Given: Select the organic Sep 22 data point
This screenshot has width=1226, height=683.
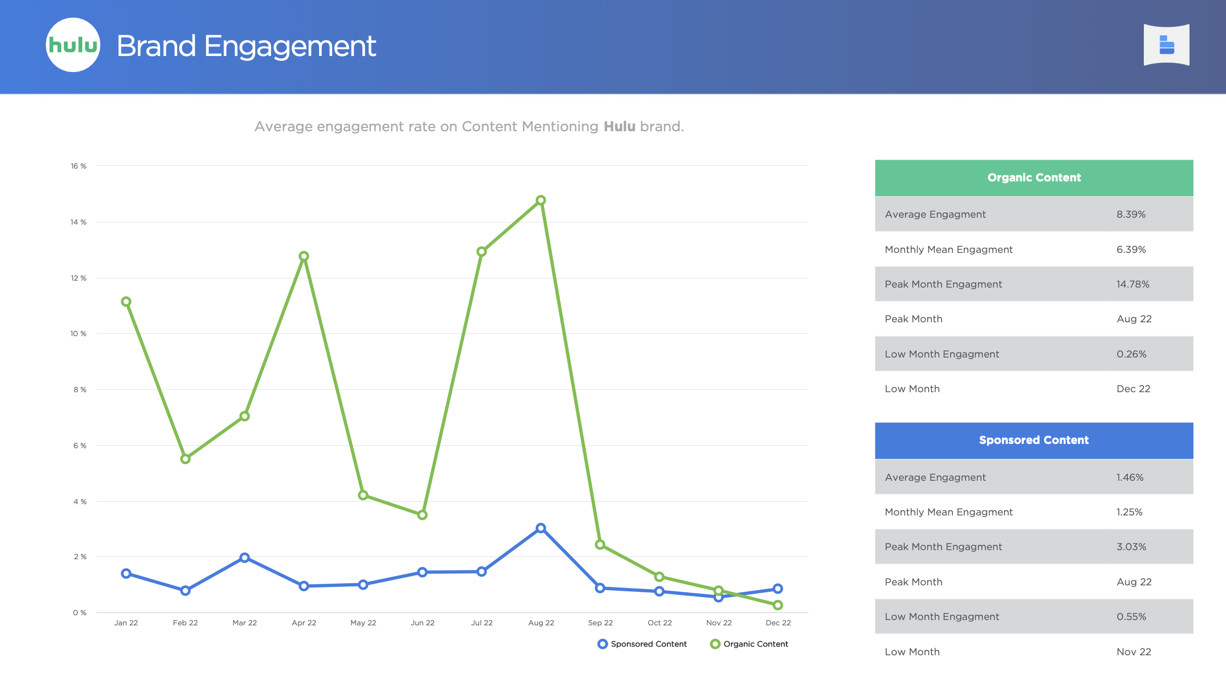Looking at the screenshot, I should [600, 544].
